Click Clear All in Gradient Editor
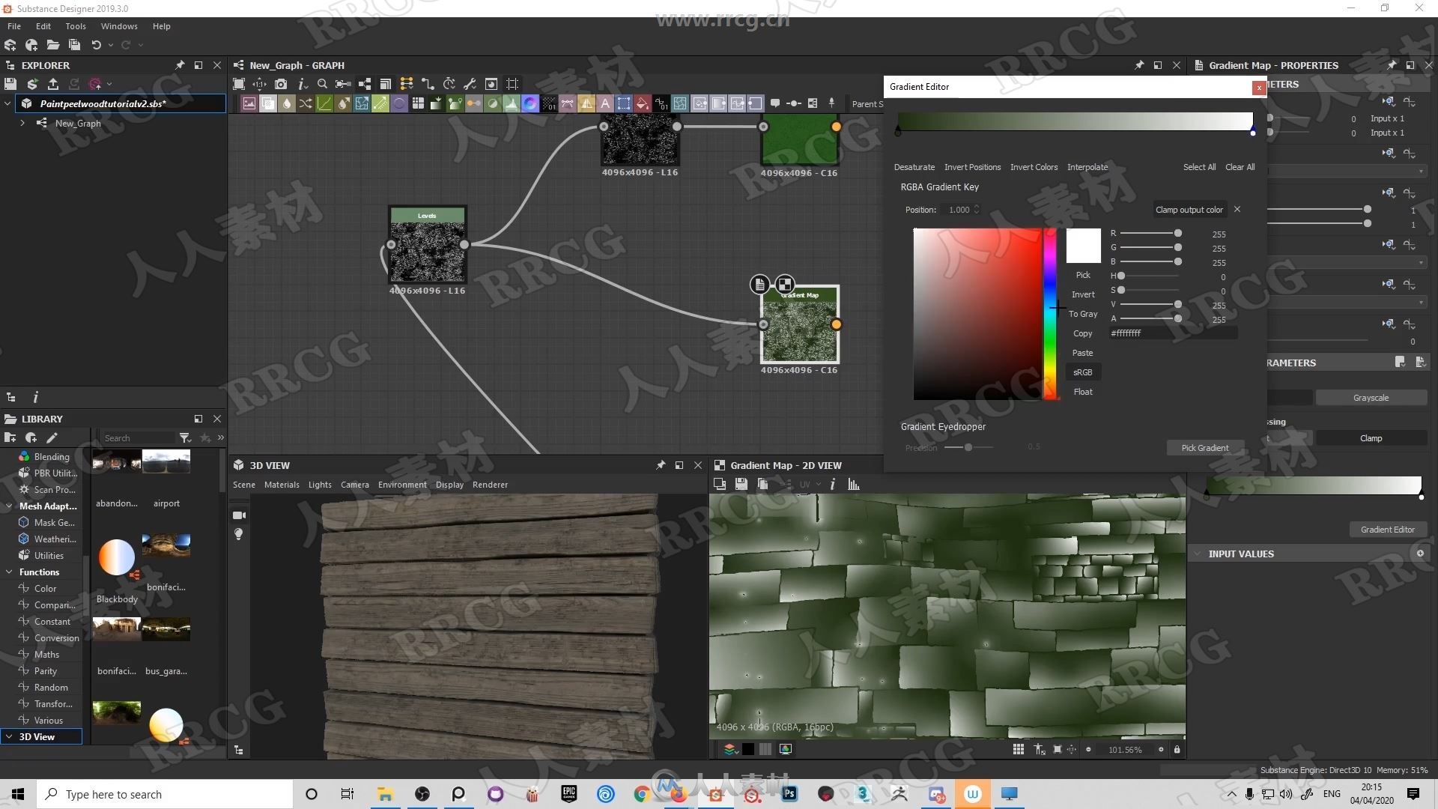The height and width of the screenshot is (809, 1438). [x=1240, y=167]
